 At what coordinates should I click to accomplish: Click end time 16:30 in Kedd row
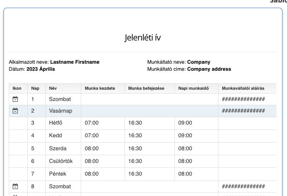tap(135, 135)
